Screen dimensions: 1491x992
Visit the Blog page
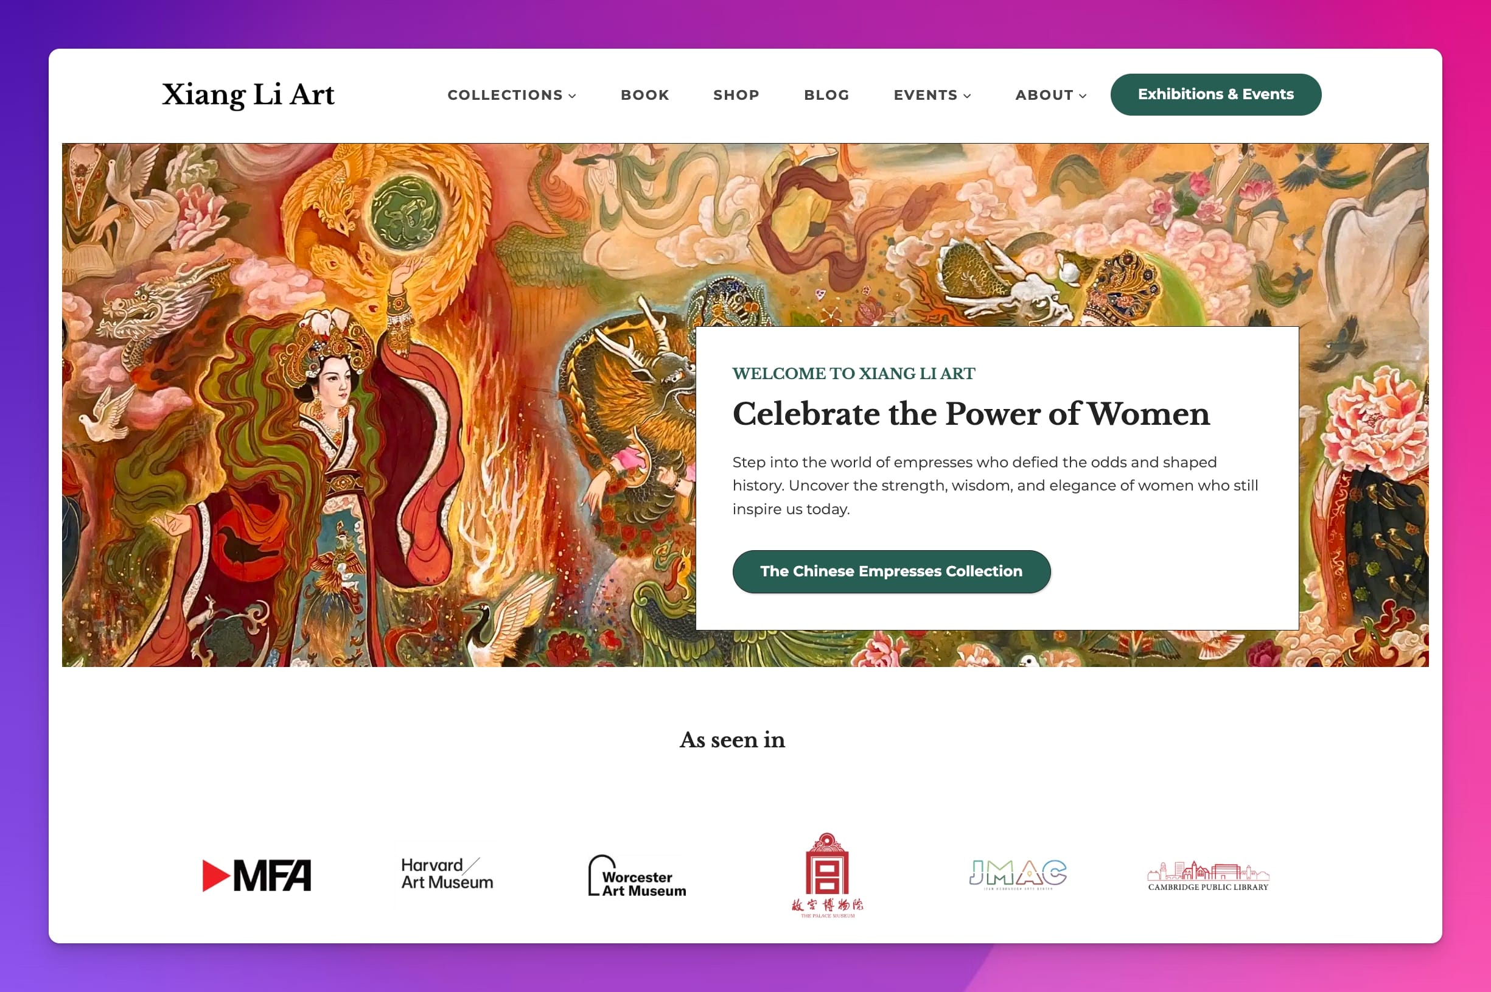(x=826, y=95)
